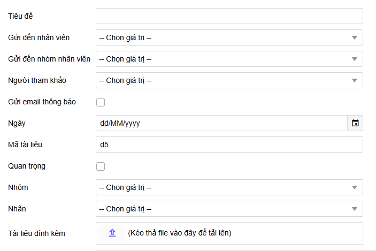Enable the Gửi email thông báo checkbox

101,102
